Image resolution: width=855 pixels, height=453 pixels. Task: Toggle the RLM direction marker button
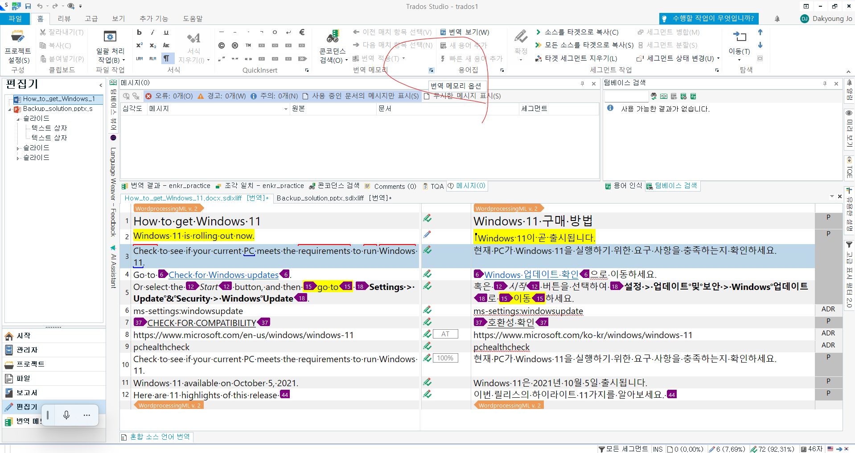[152, 58]
